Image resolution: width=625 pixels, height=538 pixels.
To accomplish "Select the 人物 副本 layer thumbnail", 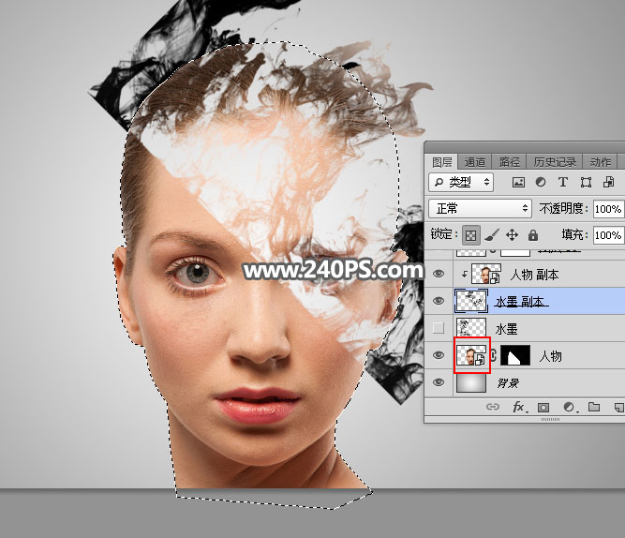I will (x=486, y=274).
